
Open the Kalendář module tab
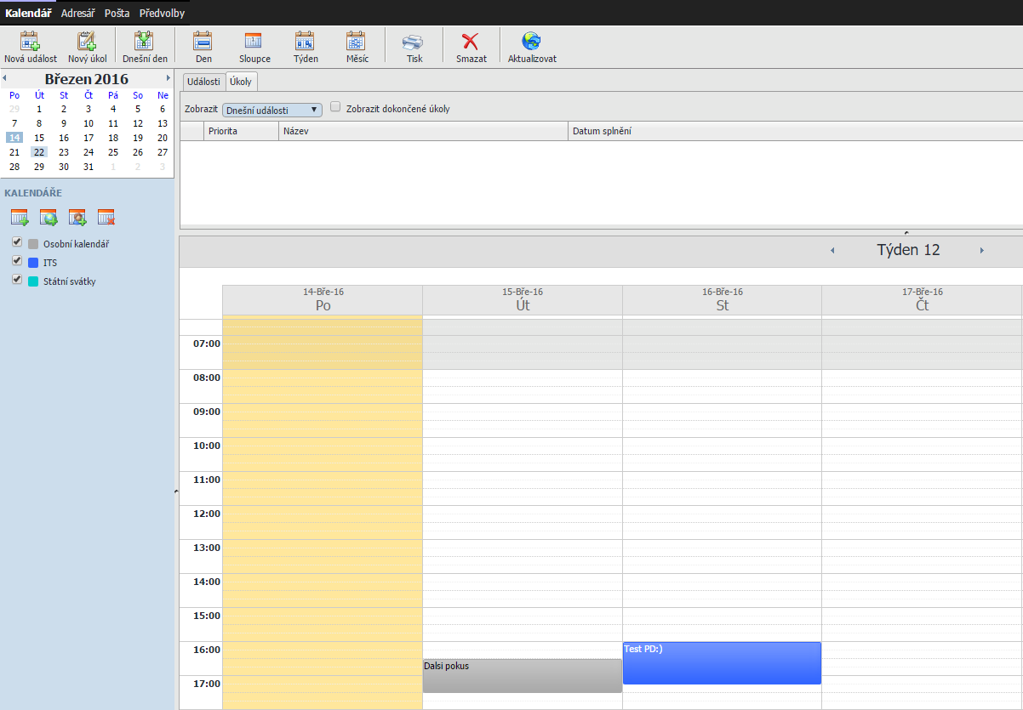(x=28, y=13)
